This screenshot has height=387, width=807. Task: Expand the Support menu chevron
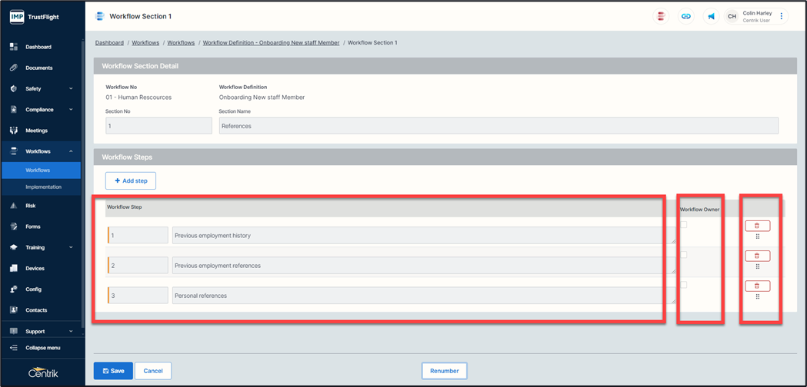point(71,332)
